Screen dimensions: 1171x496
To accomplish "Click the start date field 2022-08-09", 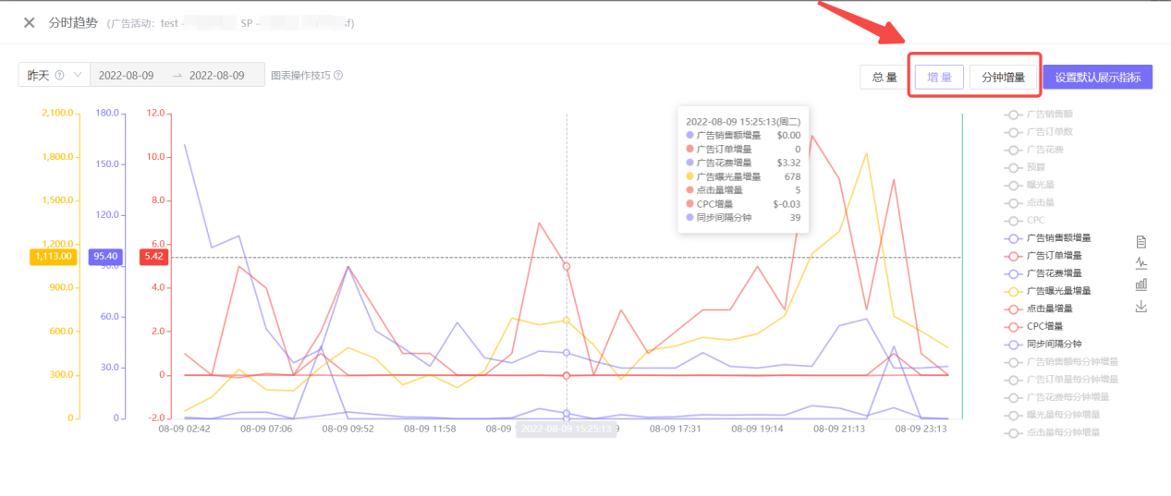I will tap(127, 75).
